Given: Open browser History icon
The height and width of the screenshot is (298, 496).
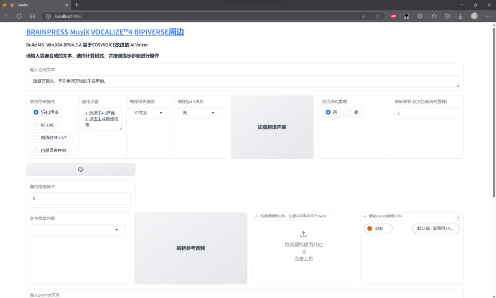Looking at the screenshot, I should click(x=447, y=16).
